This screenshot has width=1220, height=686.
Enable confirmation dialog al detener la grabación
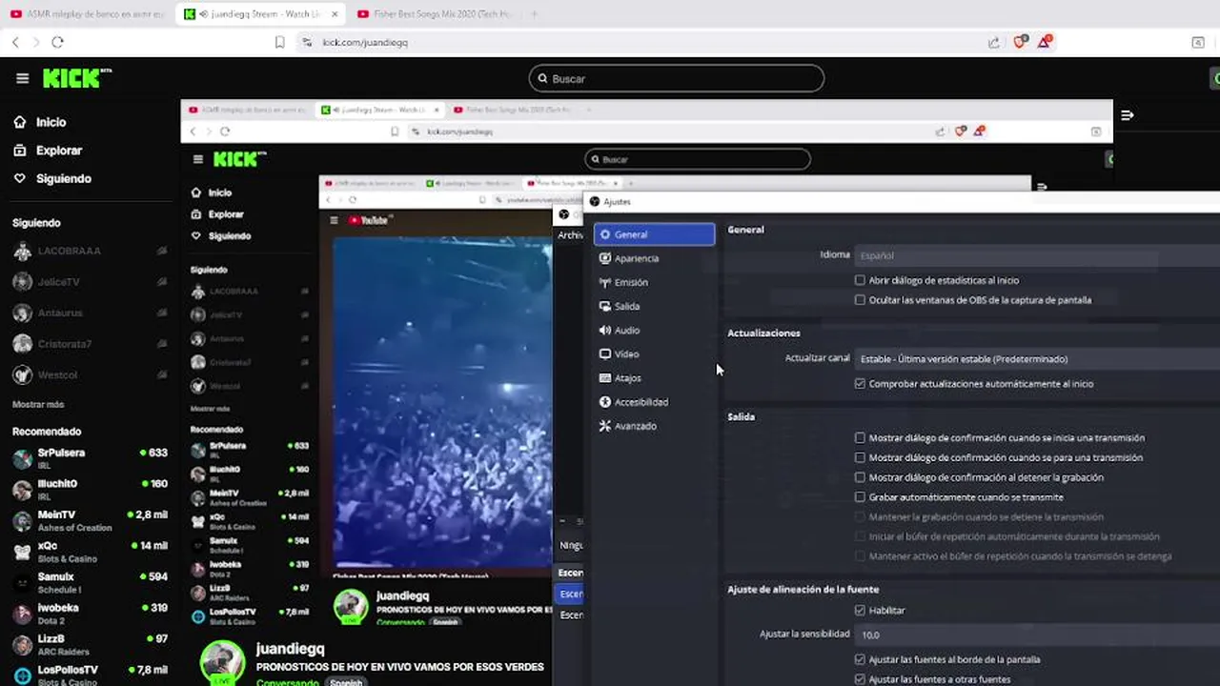860,477
